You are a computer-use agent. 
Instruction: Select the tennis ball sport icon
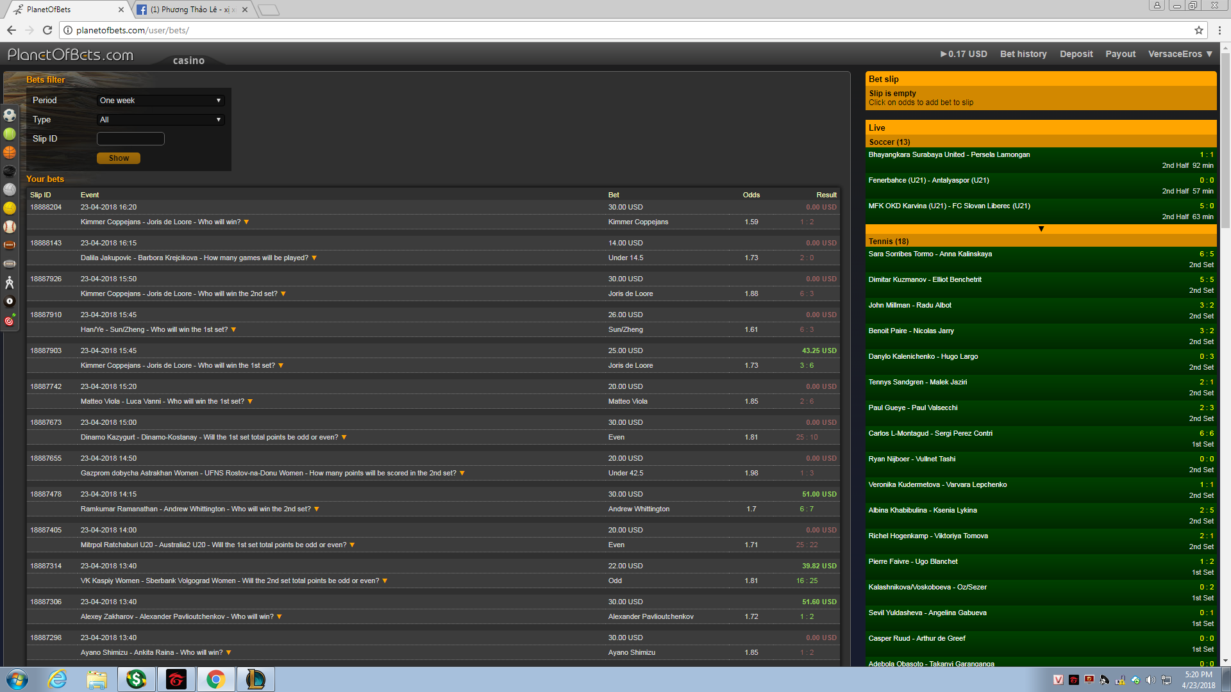point(10,134)
